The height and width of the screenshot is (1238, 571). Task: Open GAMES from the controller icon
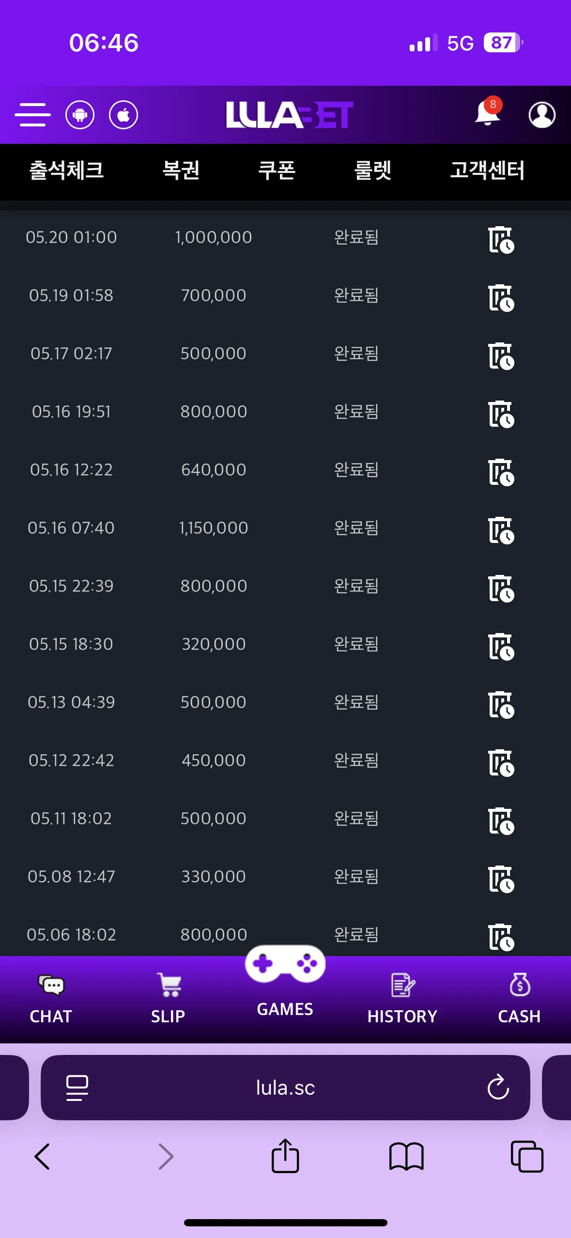point(285,981)
